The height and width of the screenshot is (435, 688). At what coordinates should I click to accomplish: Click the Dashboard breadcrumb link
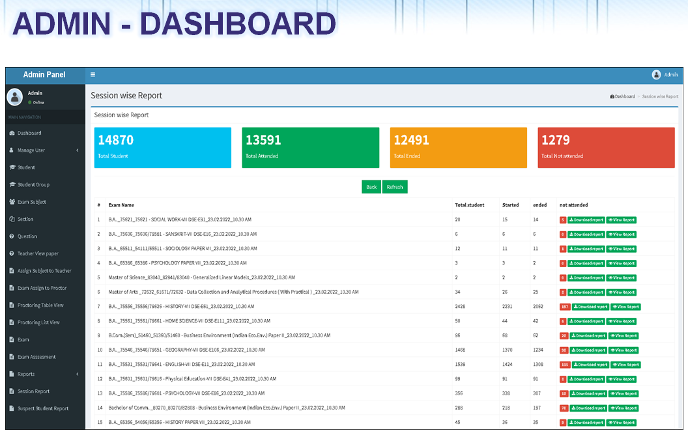622,96
